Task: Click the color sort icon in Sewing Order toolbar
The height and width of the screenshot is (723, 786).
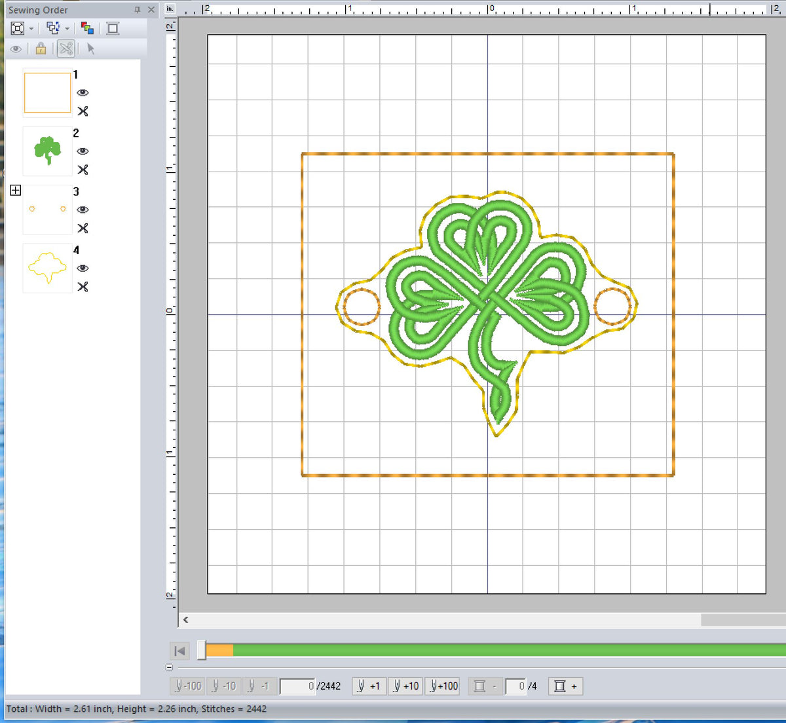Action: [x=87, y=28]
